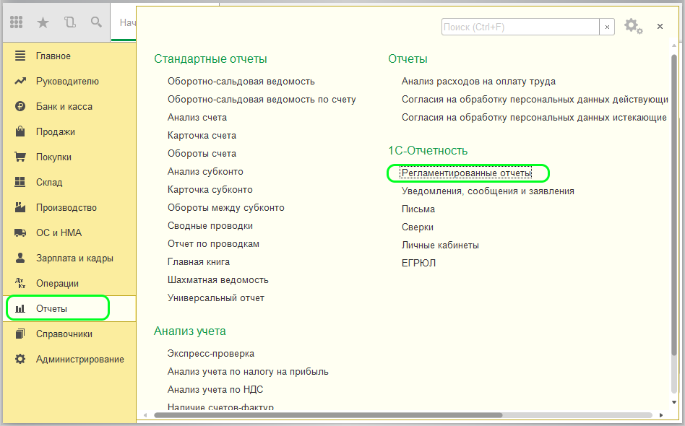
Task: Open the Главное section
Action: click(x=53, y=56)
